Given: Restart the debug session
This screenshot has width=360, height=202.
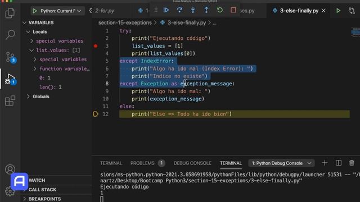Looking at the screenshot, I should pyautogui.click(x=220, y=10).
